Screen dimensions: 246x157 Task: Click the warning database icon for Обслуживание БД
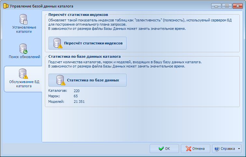point(23,74)
